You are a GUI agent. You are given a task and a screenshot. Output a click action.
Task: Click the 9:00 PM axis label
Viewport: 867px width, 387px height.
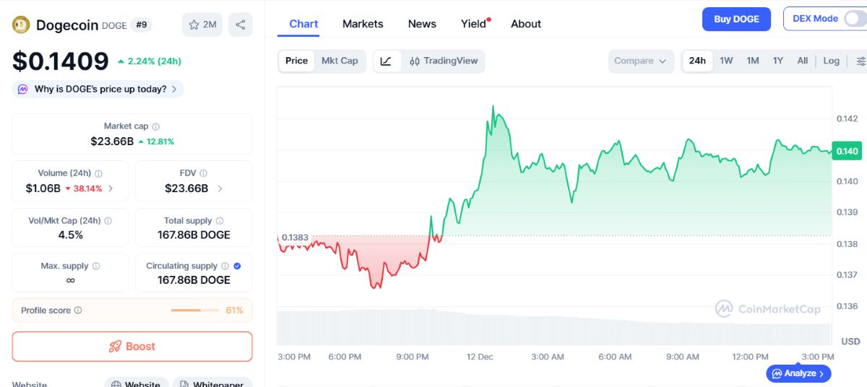(x=413, y=357)
